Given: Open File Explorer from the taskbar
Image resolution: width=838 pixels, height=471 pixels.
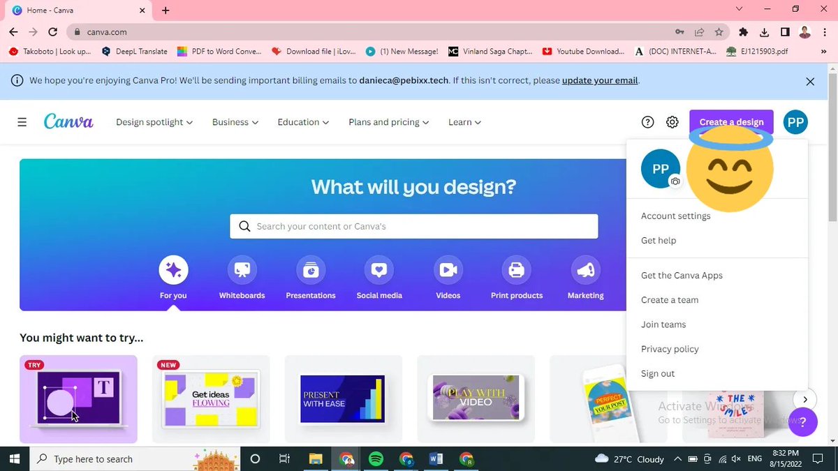Looking at the screenshot, I should (316, 458).
